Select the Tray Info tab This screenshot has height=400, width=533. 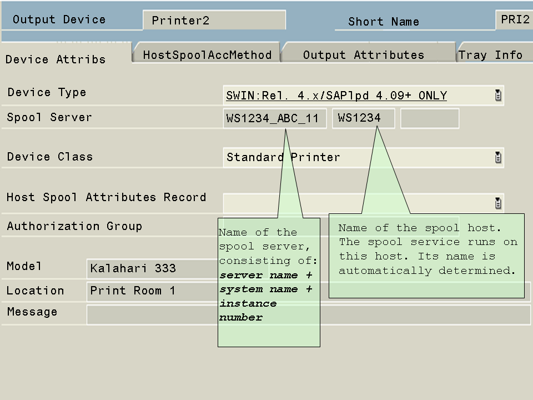click(491, 54)
